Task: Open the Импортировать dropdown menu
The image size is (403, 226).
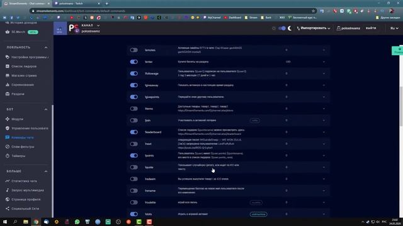Action: [x=314, y=28]
